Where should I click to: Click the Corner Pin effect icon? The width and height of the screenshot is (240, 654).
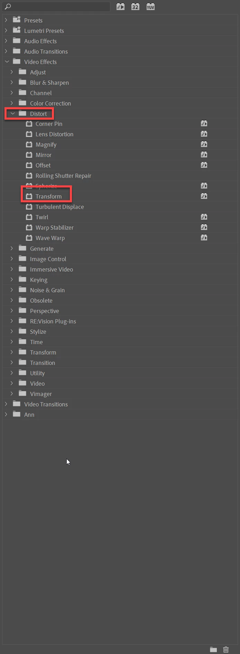coord(29,124)
